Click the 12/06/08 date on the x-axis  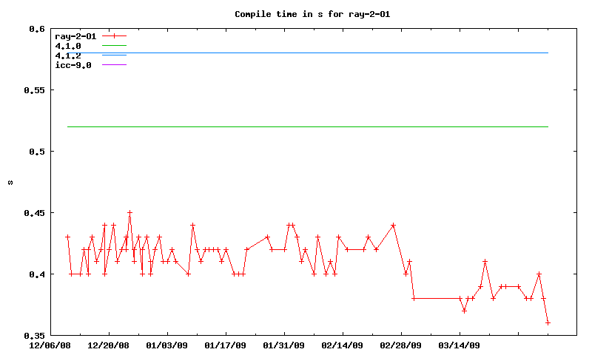coord(50,345)
